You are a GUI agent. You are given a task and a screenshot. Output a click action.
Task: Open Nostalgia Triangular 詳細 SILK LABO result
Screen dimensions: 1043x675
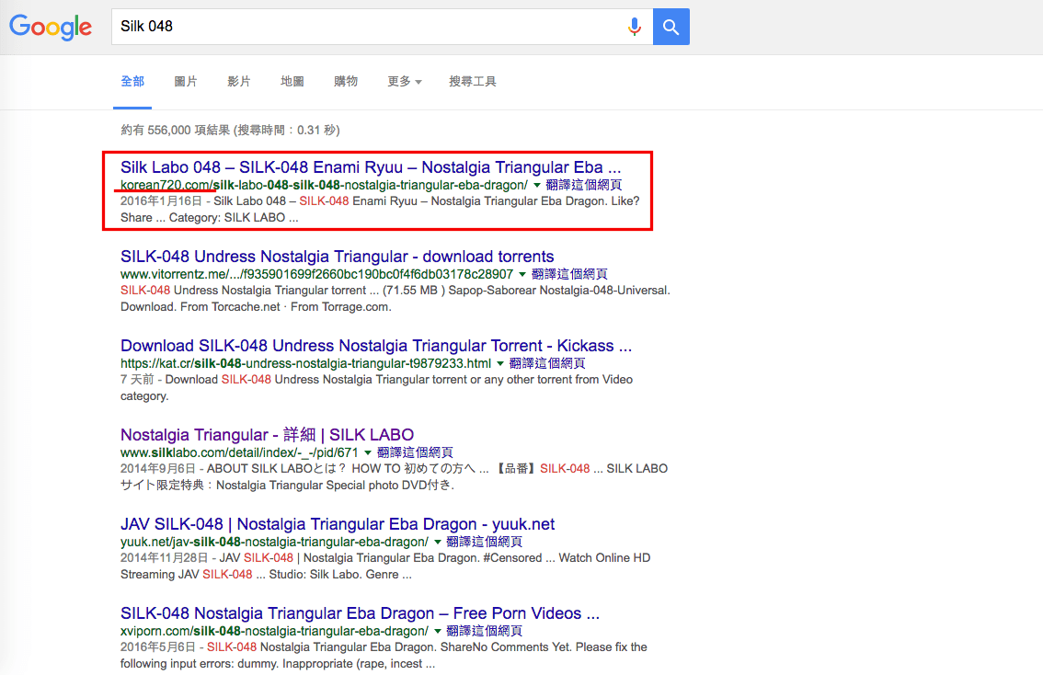267,434
